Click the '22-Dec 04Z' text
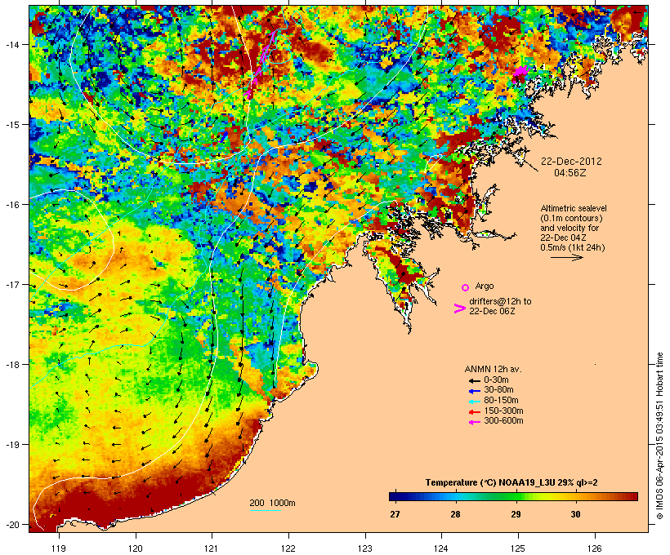 click(563, 238)
